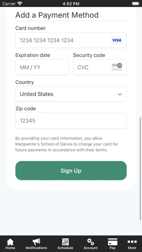Tap the CVC card hint icon
Screen dimensions: 142x252
coord(117,67)
